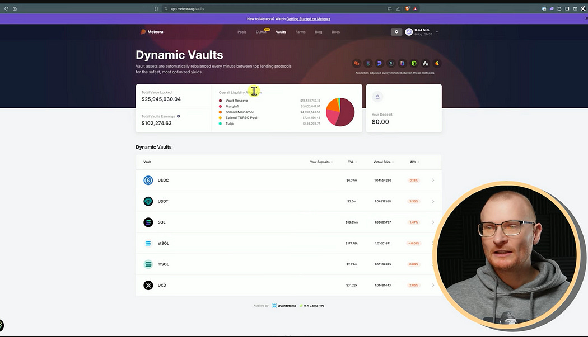588x337 pixels.
Task: Click the USDT APY 3.35% badge
Action: (x=414, y=201)
